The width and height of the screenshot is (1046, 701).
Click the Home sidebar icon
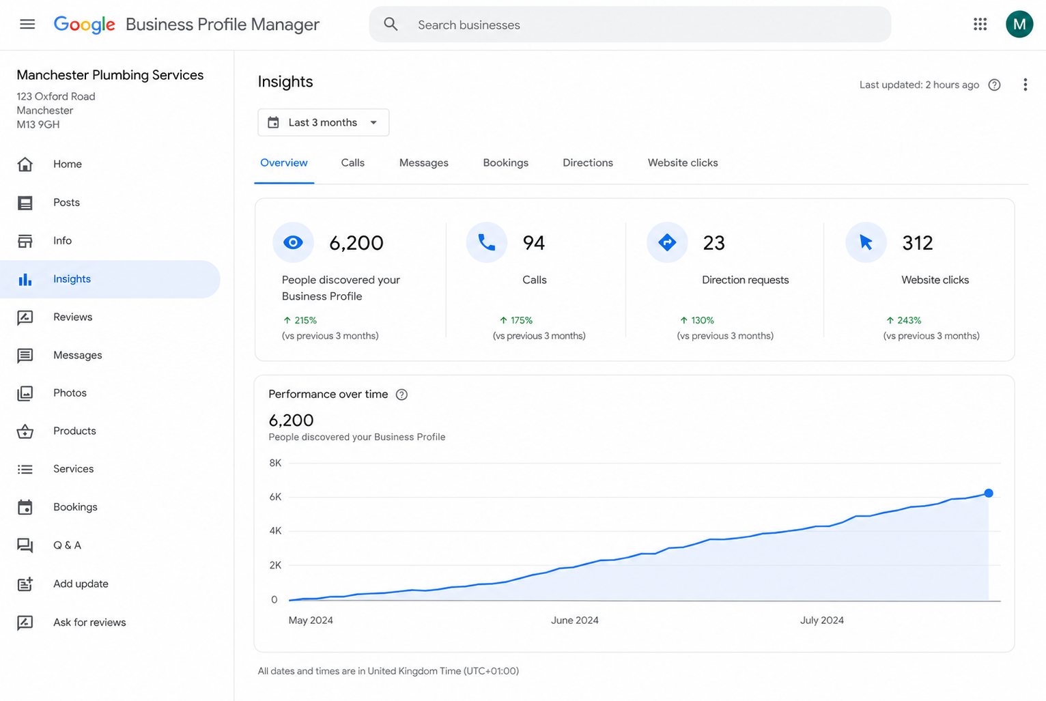coord(25,164)
